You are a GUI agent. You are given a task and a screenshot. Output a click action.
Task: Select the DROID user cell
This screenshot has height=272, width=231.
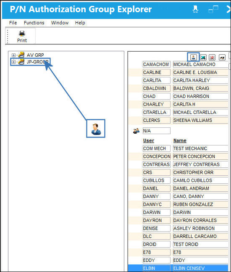pos(157,244)
